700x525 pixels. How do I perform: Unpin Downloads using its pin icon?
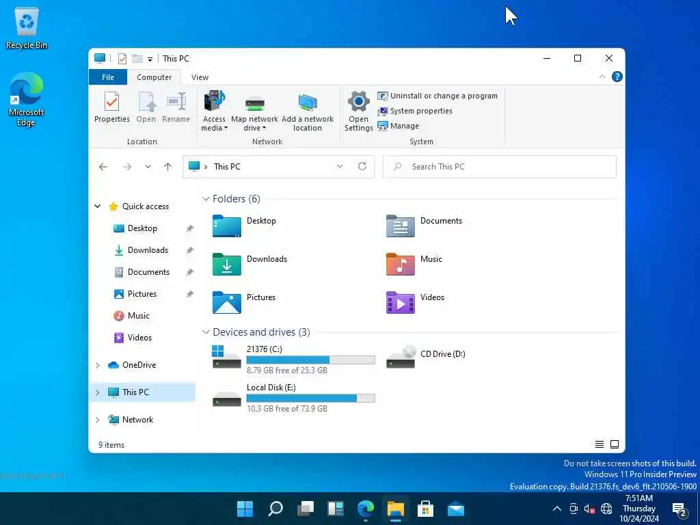[190, 250]
